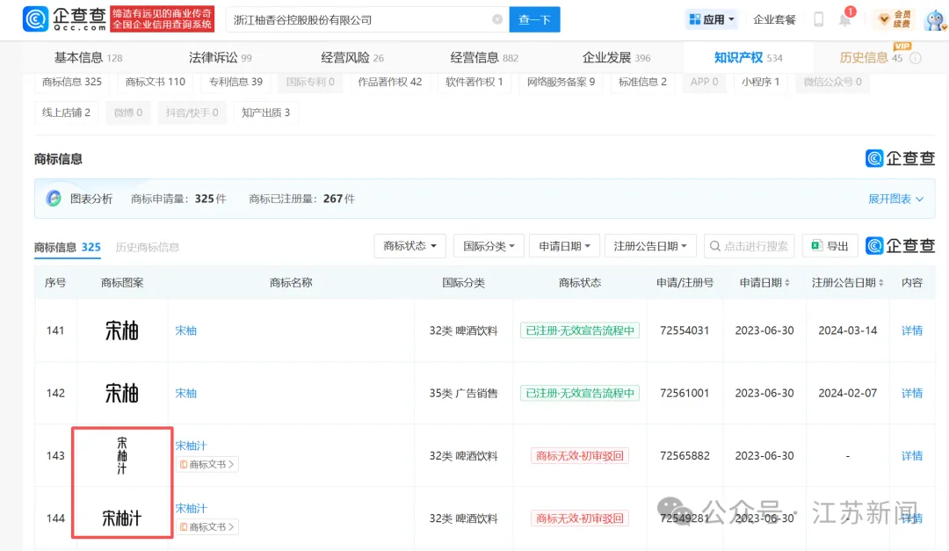The image size is (949, 551).
Task: Expand the chart via 展开图表
Action: pyautogui.click(x=895, y=199)
